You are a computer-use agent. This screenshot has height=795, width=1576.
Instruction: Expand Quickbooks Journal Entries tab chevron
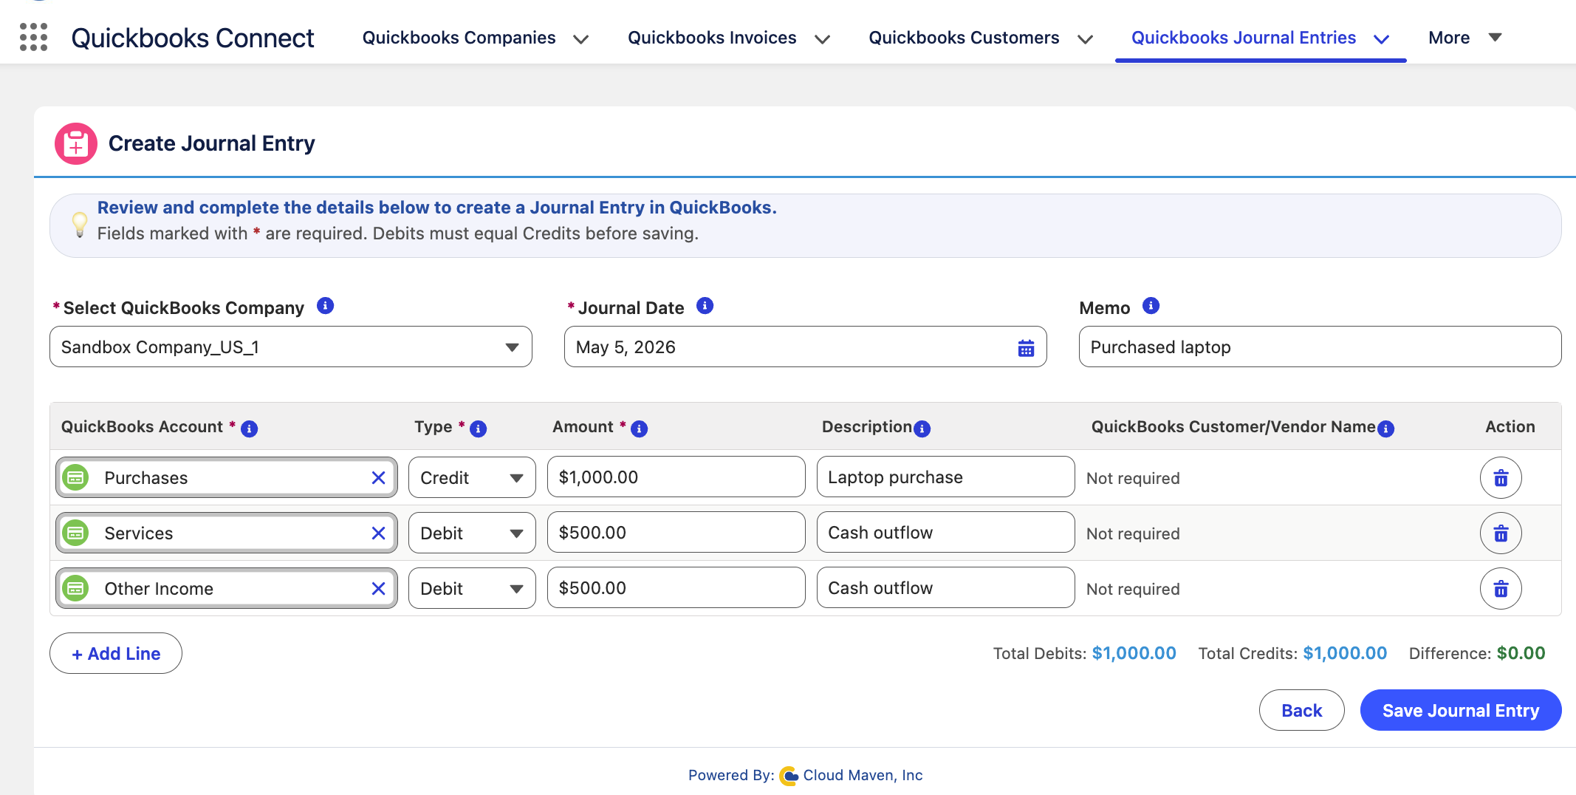(1382, 39)
